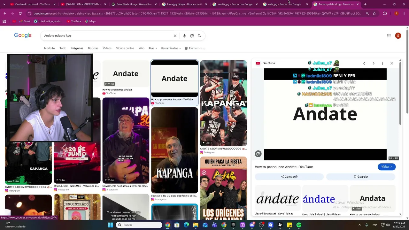This screenshot has width=409, height=230.
Task: Open Microsoft Store from the taskbar
Action: [177, 225]
